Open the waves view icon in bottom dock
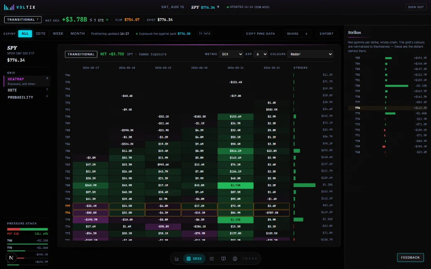This screenshot has width=431, height=269. (212, 259)
